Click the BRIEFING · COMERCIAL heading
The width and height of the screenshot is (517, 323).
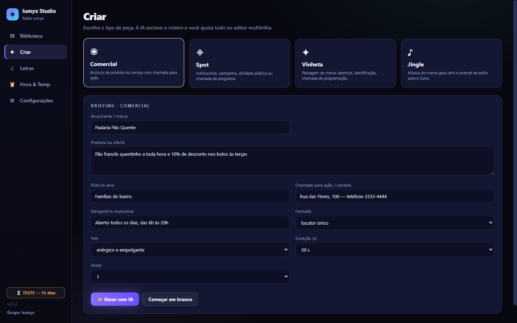click(120, 106)
